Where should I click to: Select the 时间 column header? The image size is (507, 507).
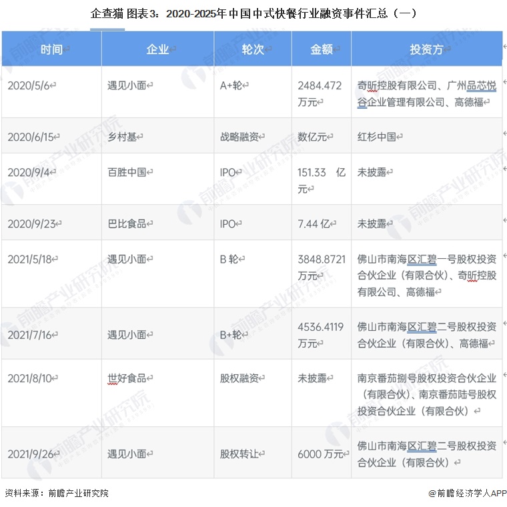pyautogui.click(x=52, y=49)
